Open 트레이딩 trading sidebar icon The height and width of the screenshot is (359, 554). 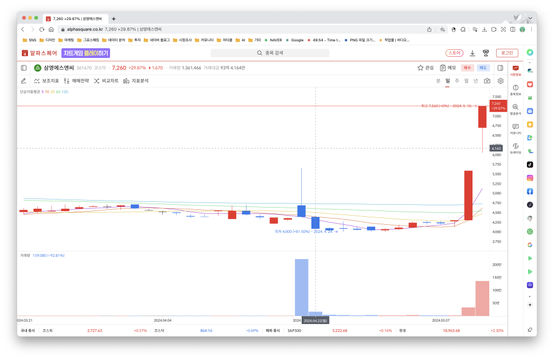point(516,148)
